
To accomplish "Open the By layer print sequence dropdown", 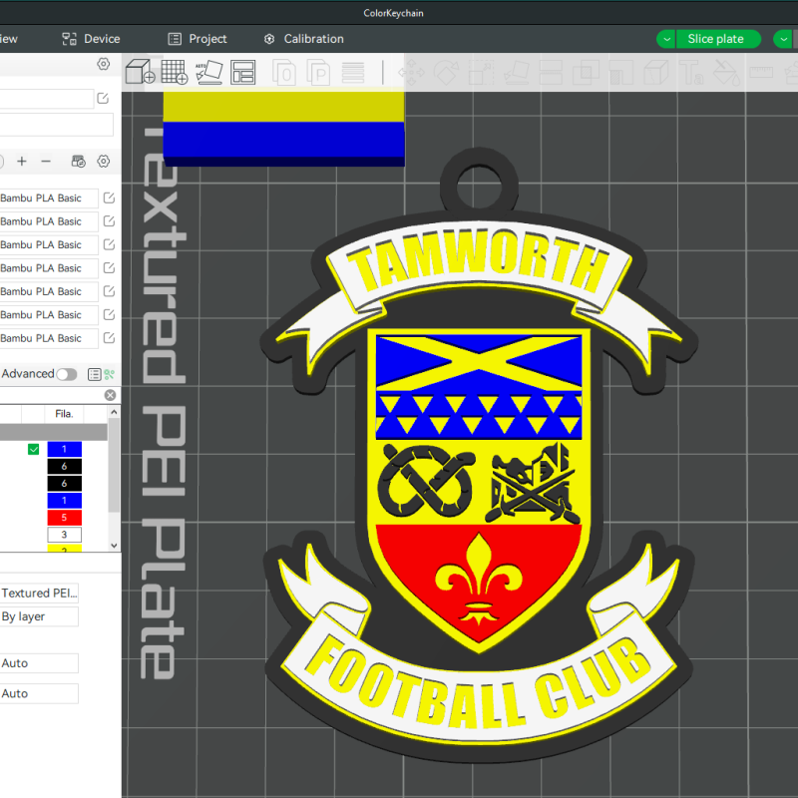I will 39,616.
